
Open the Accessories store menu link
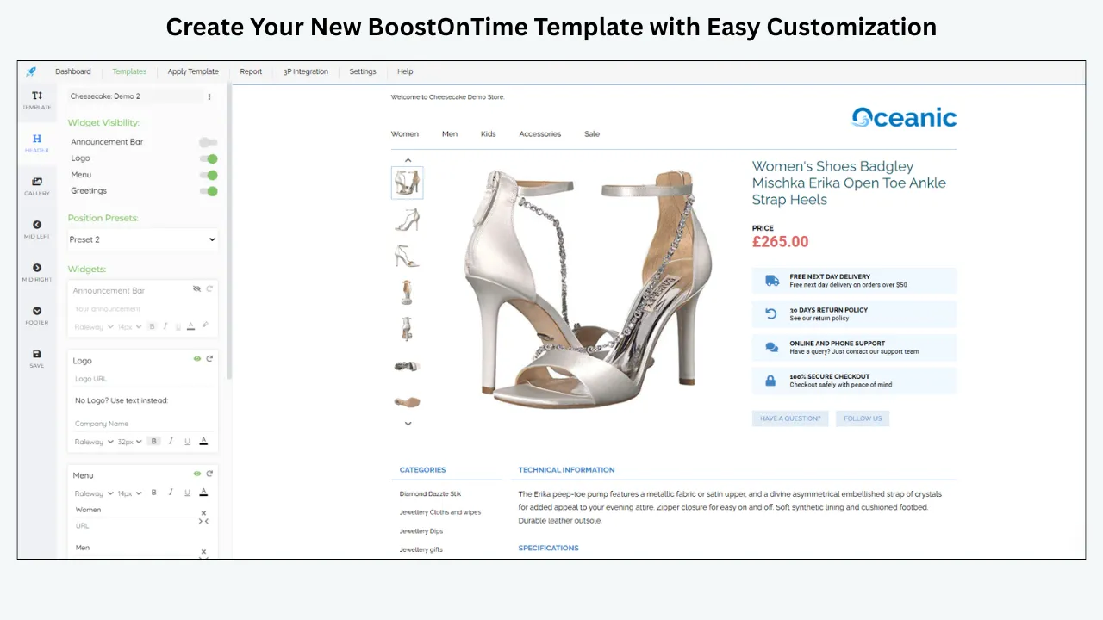pos(540,134)
